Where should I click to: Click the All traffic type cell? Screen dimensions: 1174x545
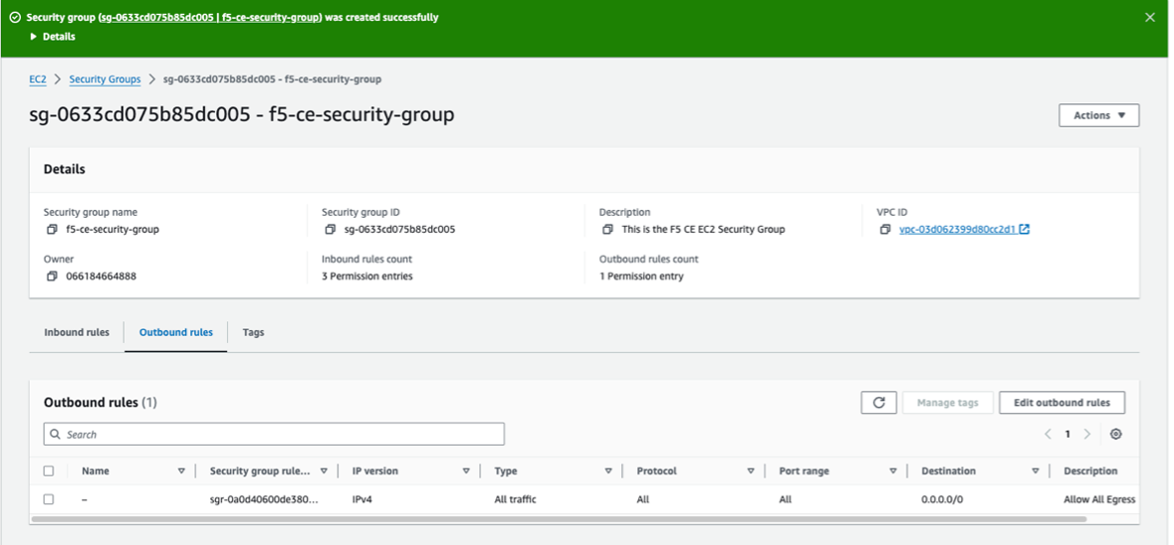pos(515,499)
